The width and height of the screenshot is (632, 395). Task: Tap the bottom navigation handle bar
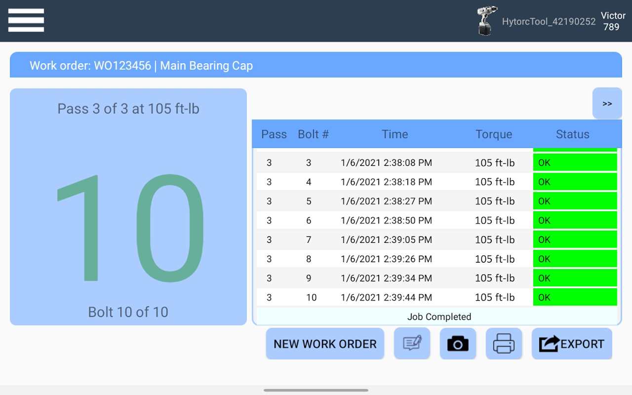(316, 390)
